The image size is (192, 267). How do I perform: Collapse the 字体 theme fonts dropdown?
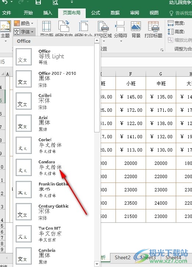point(24,32)
